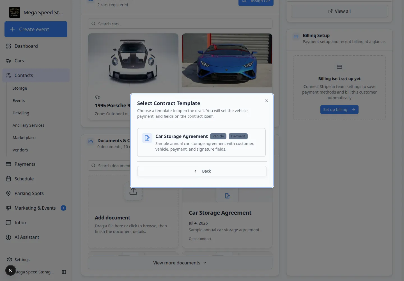Click the Settings gear icon
Viewport: 404px width, 281px height.
10,260
